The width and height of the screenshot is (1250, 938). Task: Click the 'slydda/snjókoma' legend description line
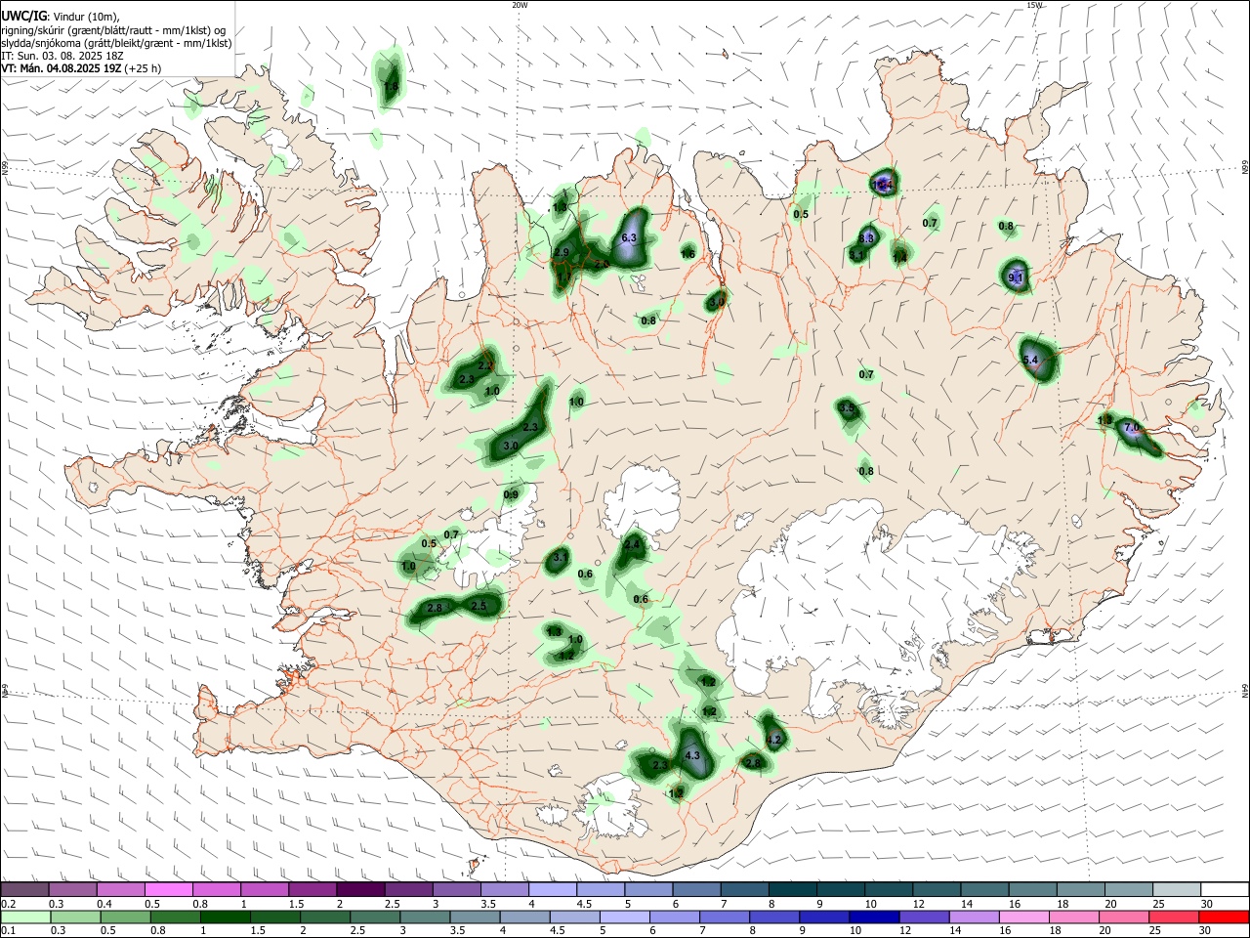116,43
